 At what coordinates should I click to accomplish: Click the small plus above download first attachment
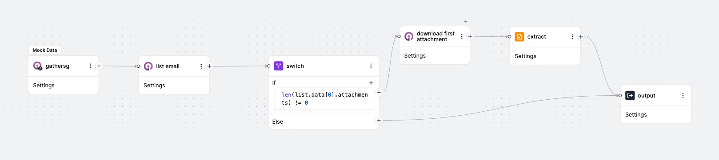(x=466, y=21)
